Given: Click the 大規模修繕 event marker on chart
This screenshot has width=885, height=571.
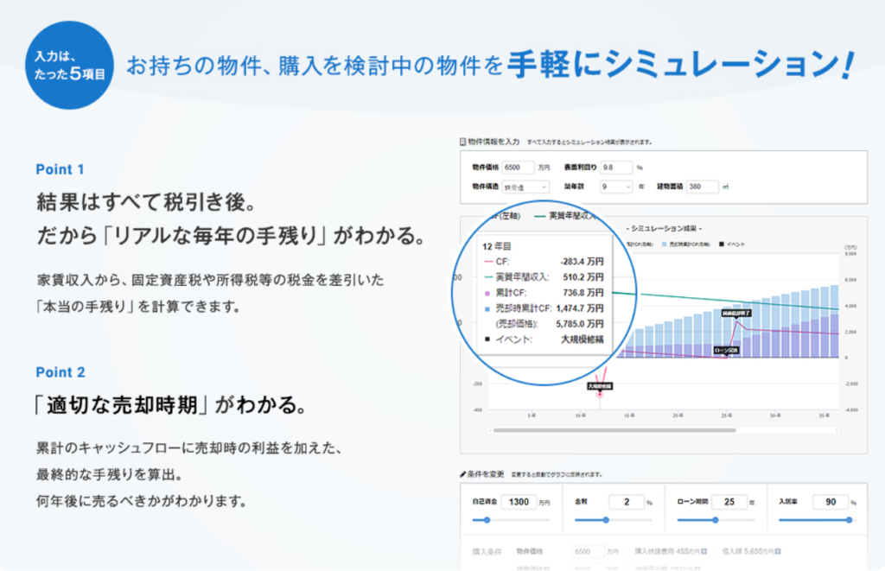Looking at the screenshot, I should click(x=599, y=386).
